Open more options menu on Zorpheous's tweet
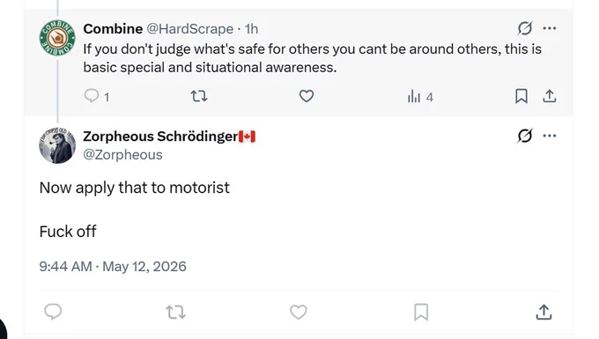 pyautogui.click(x=550, y=136)
